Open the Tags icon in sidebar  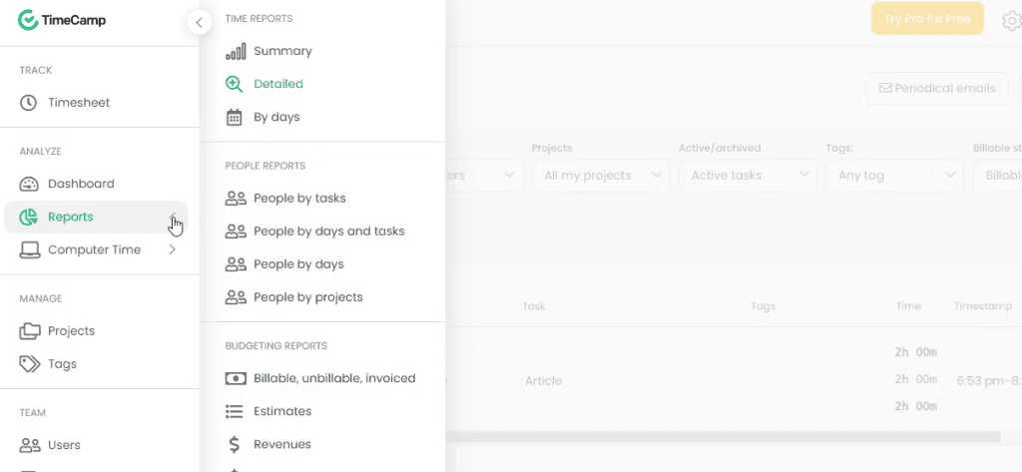coord(29,364)
